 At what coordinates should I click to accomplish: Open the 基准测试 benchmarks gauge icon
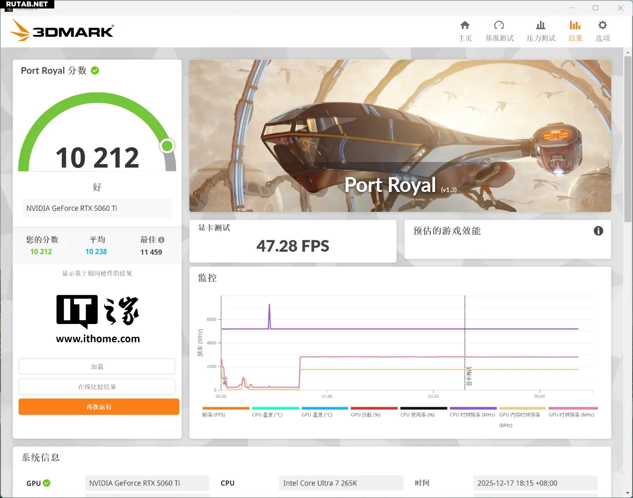click(x=499, y=25)
